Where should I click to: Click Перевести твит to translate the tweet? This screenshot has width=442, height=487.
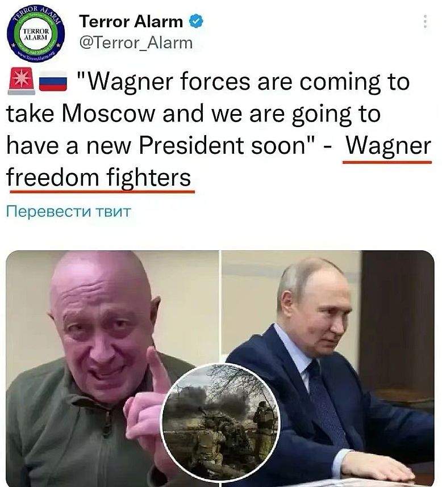click(x=69, y=212)
